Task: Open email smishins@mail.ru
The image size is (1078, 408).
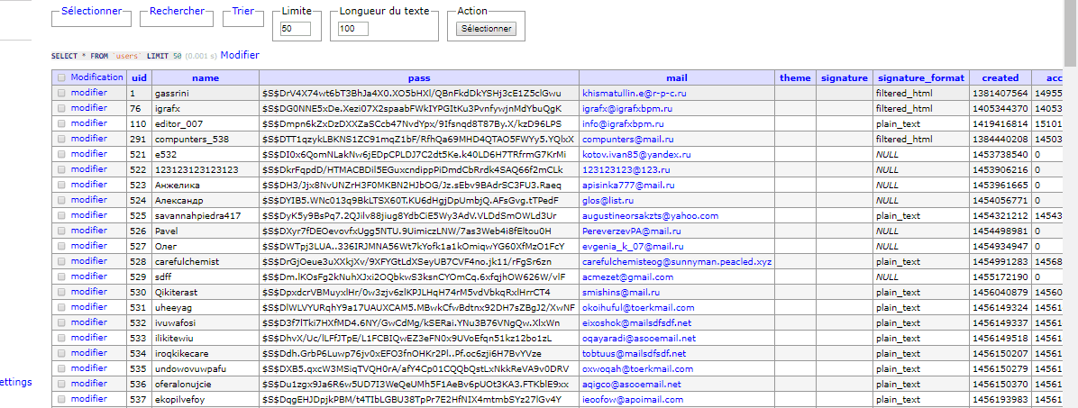Action: 621,293
